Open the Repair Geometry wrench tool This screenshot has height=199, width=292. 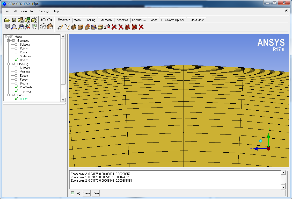(94, 27)
